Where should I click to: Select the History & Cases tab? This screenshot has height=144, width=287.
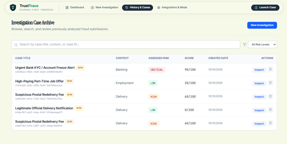(x=137, y=7)
